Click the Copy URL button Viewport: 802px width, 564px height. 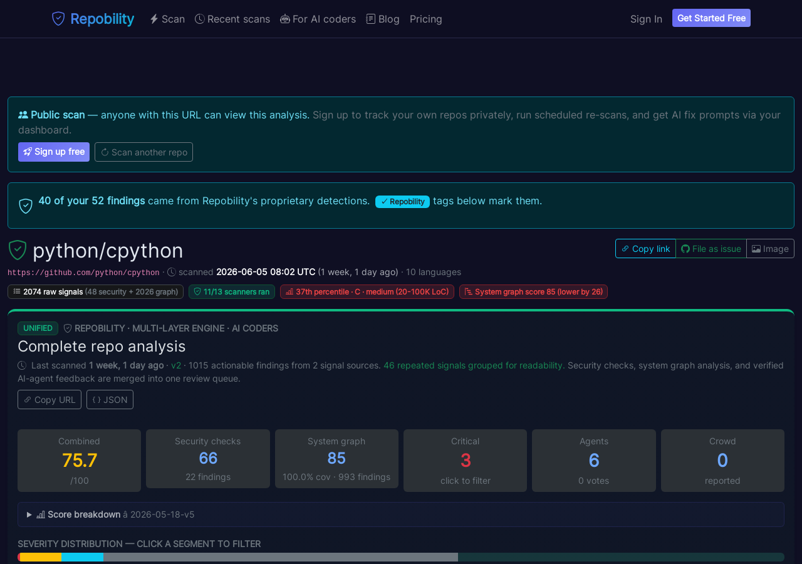coord(49,399)
